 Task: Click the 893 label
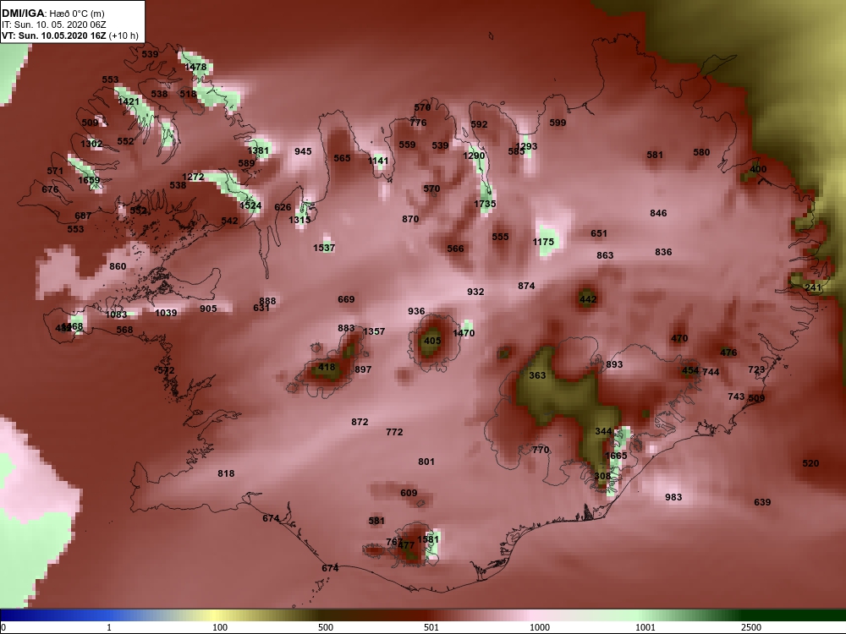point(614,365)
